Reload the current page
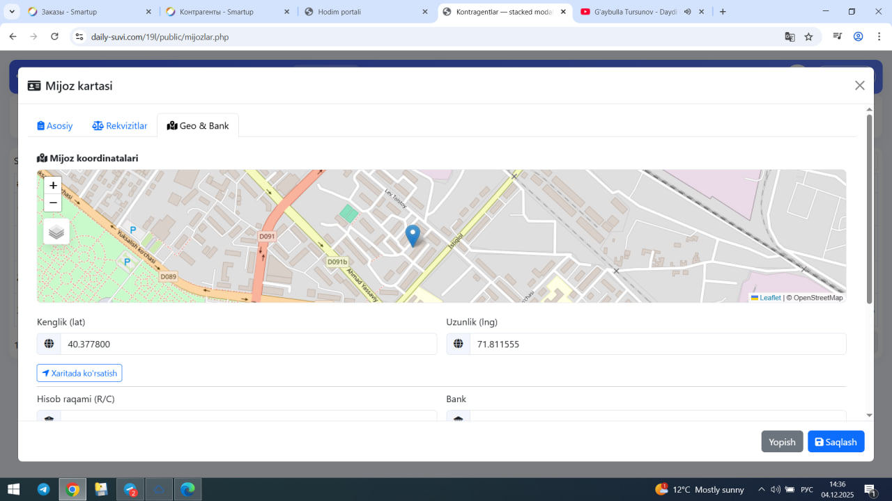 coord(54,37)
